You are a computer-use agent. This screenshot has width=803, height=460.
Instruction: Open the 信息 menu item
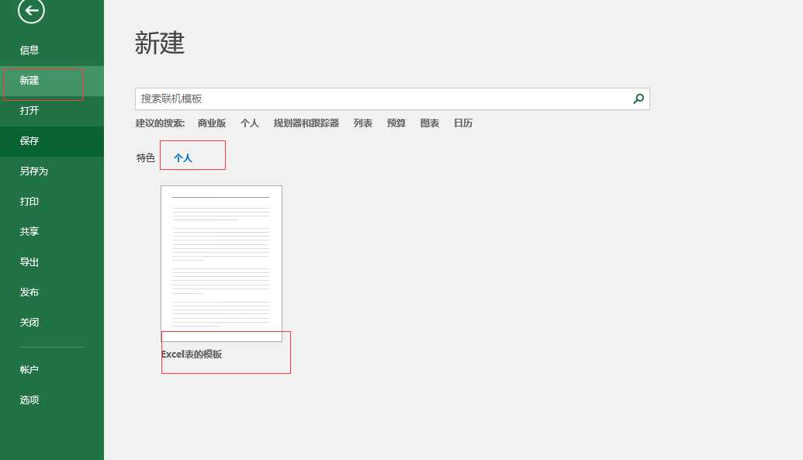tap(52, 50)
